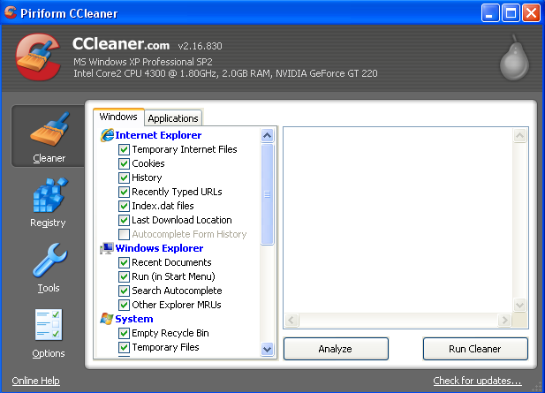Uncheck Temporary Internet Files

tap(124, 150)
